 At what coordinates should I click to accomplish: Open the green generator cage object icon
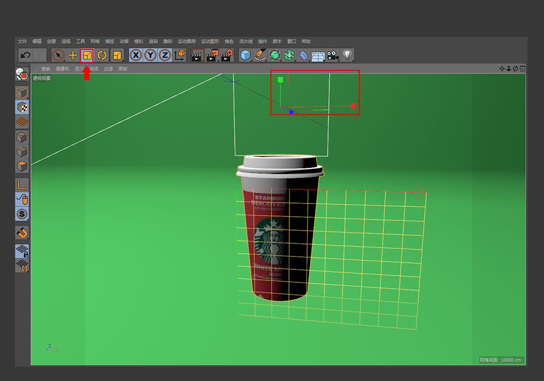pos(275,55)
